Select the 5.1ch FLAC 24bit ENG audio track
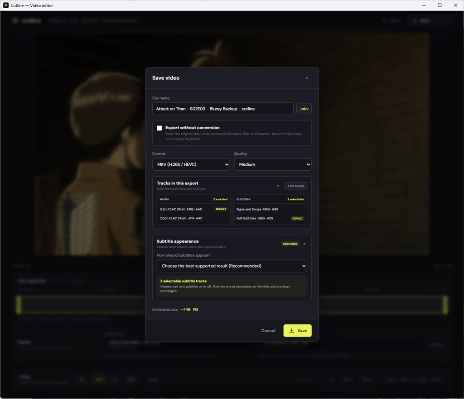The width and height of the screenshot is (464, 399). 193,209
